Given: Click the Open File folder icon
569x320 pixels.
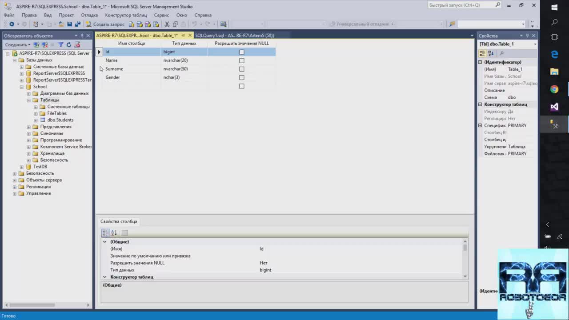Looking at the screenshot, I should (61, 24).
